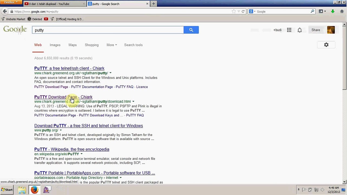This screenshot has width=347, height=195.
Task: Open the YouTube bookmark icon in bookmarks bar
Action: coord(46,19)
